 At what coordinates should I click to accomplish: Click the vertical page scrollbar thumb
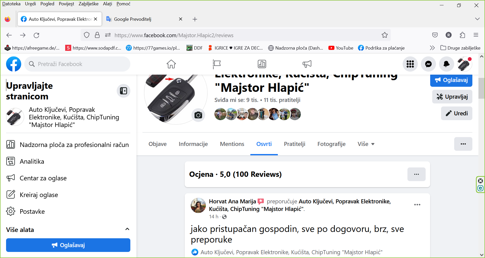tap(481, 88)
